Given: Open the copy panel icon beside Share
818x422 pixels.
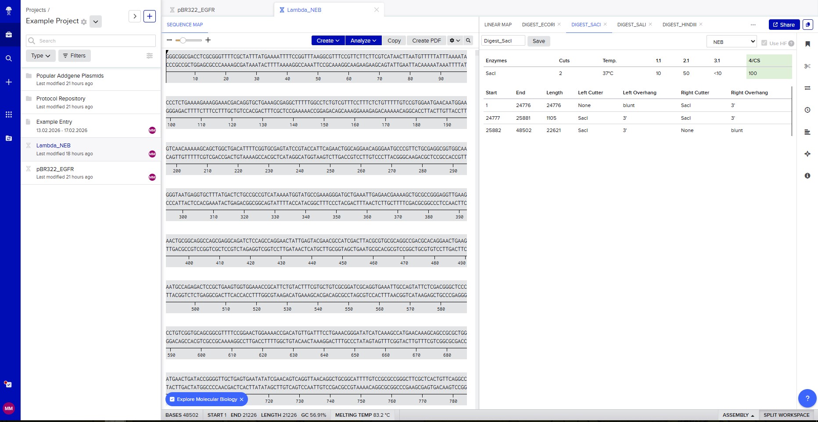Looking at the screenshot, I should tap(807, 25).
